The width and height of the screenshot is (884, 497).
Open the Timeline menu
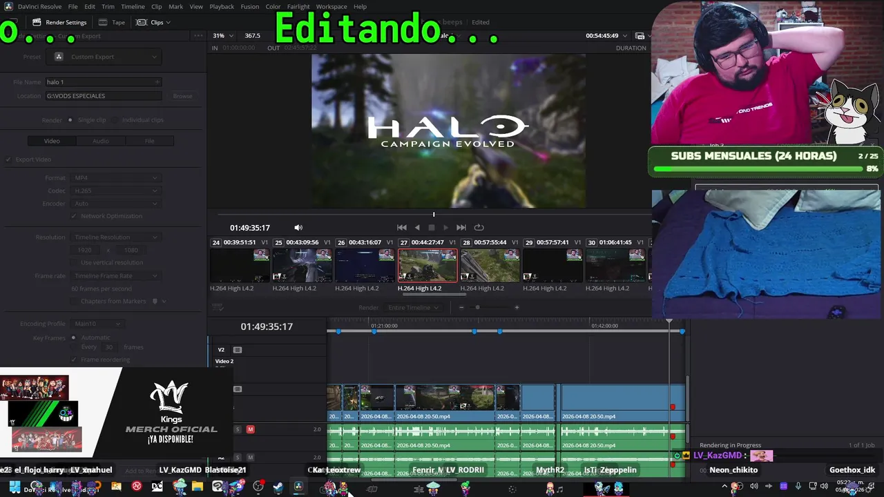click(x=133, y=6)
